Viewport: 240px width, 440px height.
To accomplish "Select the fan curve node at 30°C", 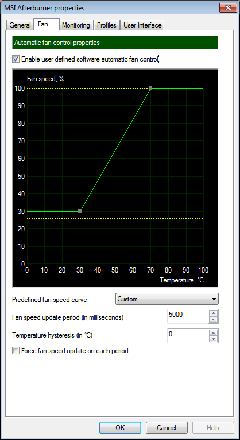I will (x=80, y=211).
